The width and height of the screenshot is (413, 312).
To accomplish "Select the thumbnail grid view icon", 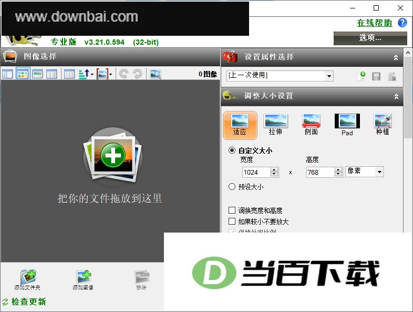I will coord(23,74).
